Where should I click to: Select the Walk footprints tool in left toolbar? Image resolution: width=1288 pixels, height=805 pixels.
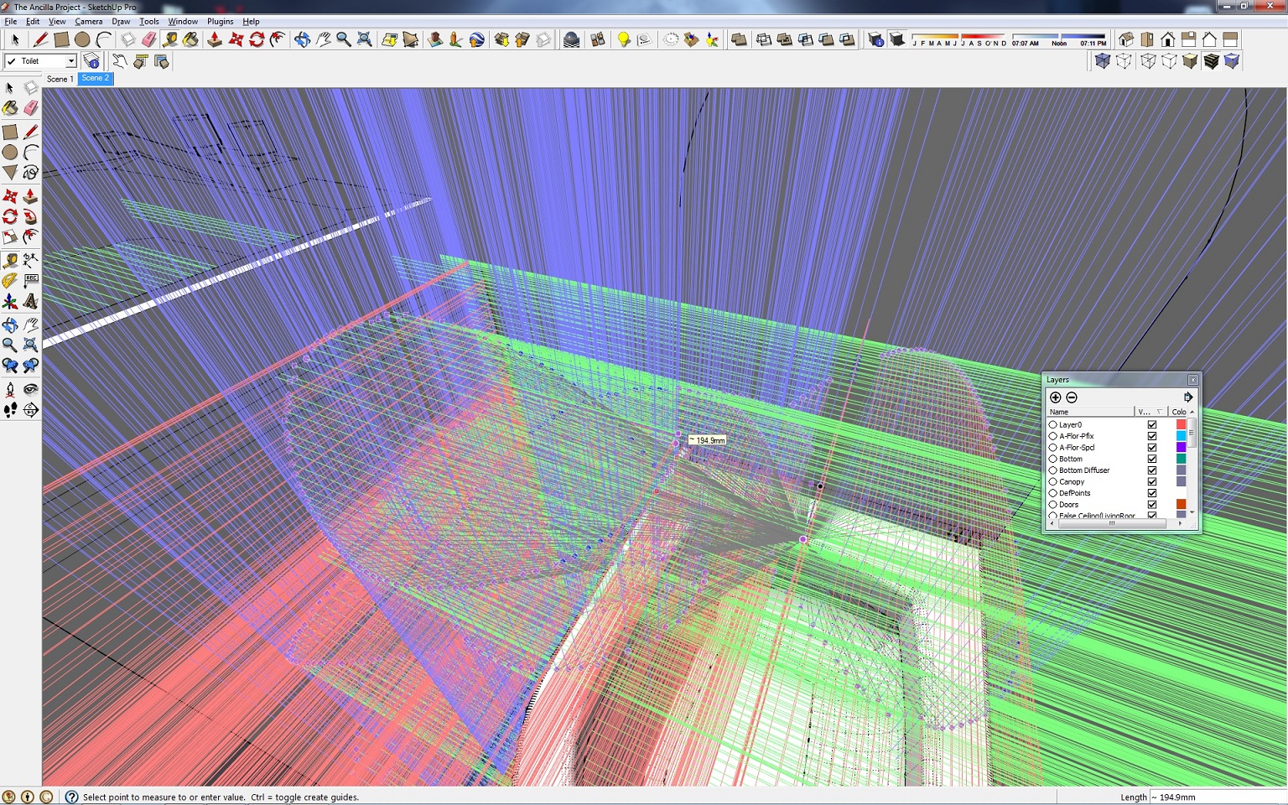[10, 410]
